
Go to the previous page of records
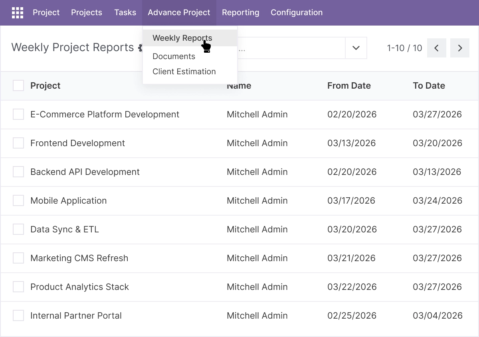click(x=437, y=48)
